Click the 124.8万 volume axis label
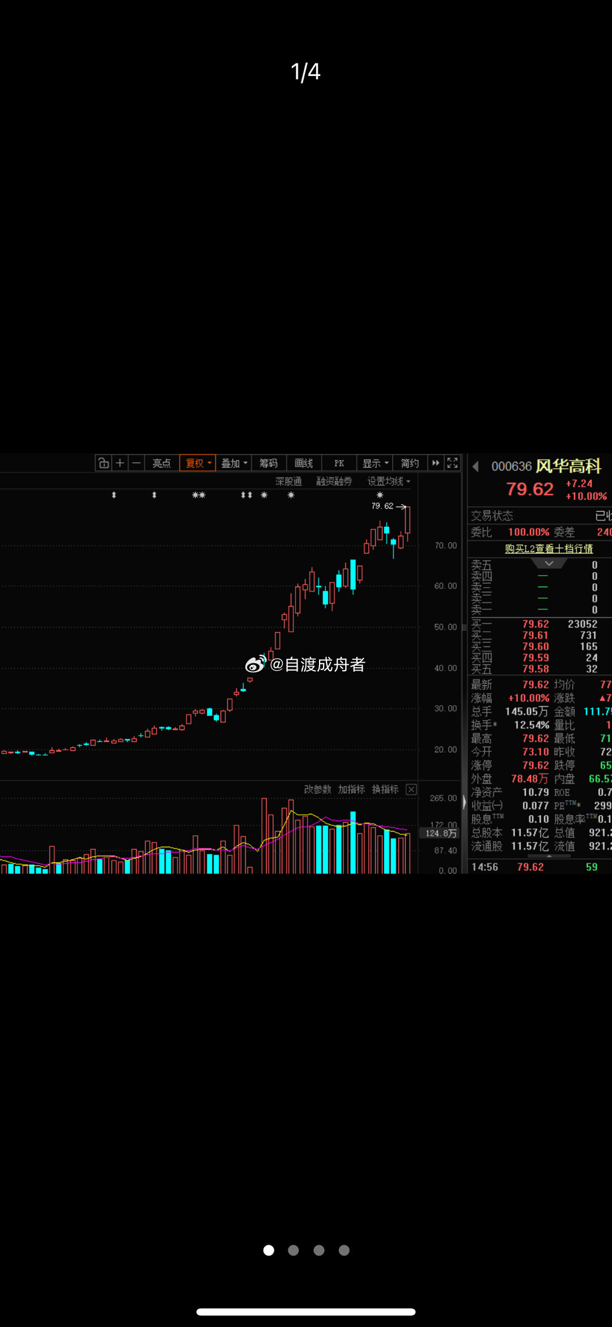The width and height of the screenshot is (612, 1327). (x=440, y=833)
